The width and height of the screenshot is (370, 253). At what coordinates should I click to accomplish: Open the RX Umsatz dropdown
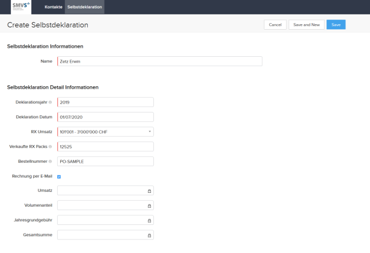coord(105,132)
